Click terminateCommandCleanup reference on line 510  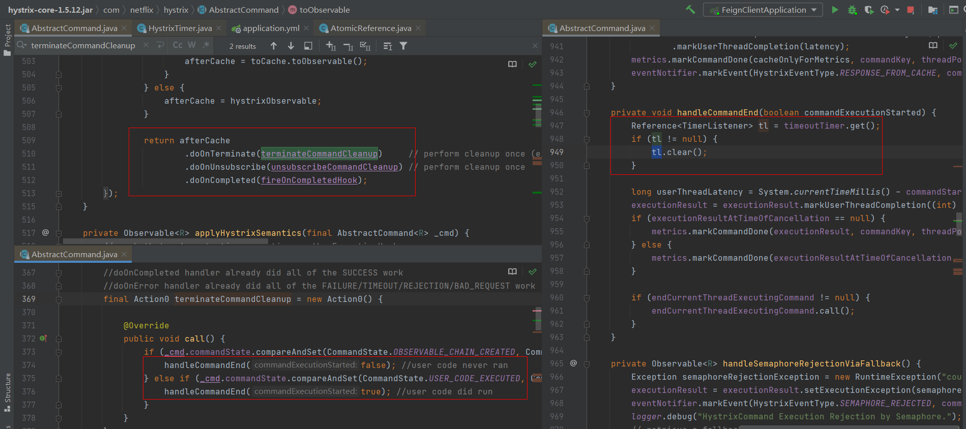click(x=319, y=154)
